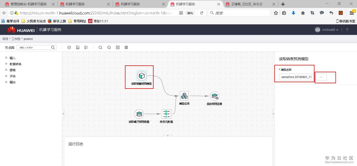Viewport: 357px width, 166px height.
Task: Bookmark this page with star icon
Action: [x=276, y=13]
